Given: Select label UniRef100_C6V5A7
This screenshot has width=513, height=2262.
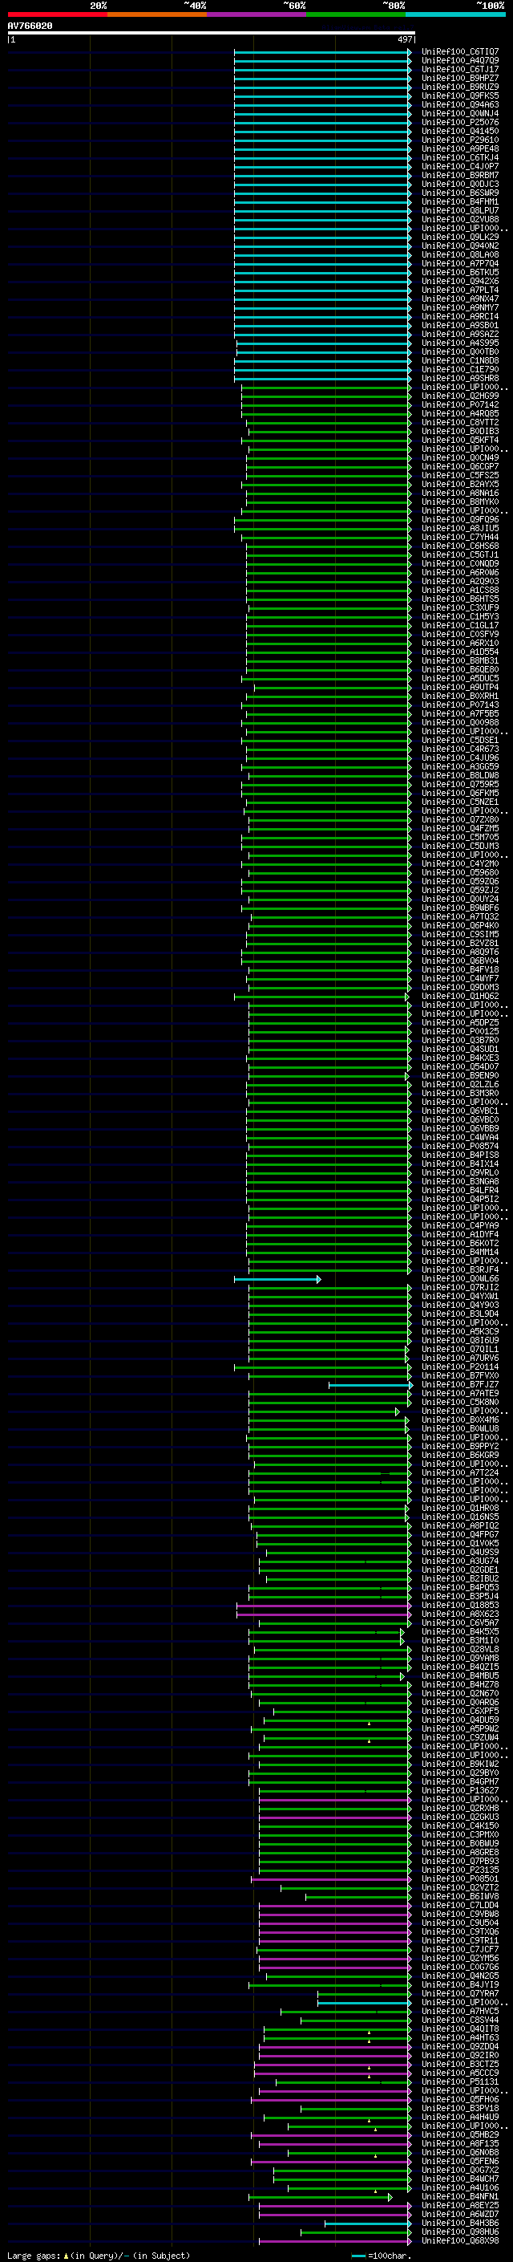Looking at the screenshot, I should (x=460, y=1623).
